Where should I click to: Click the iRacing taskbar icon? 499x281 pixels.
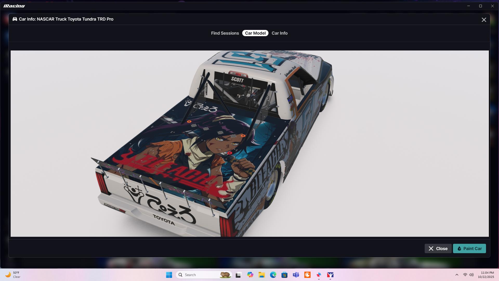coord(330,275)
